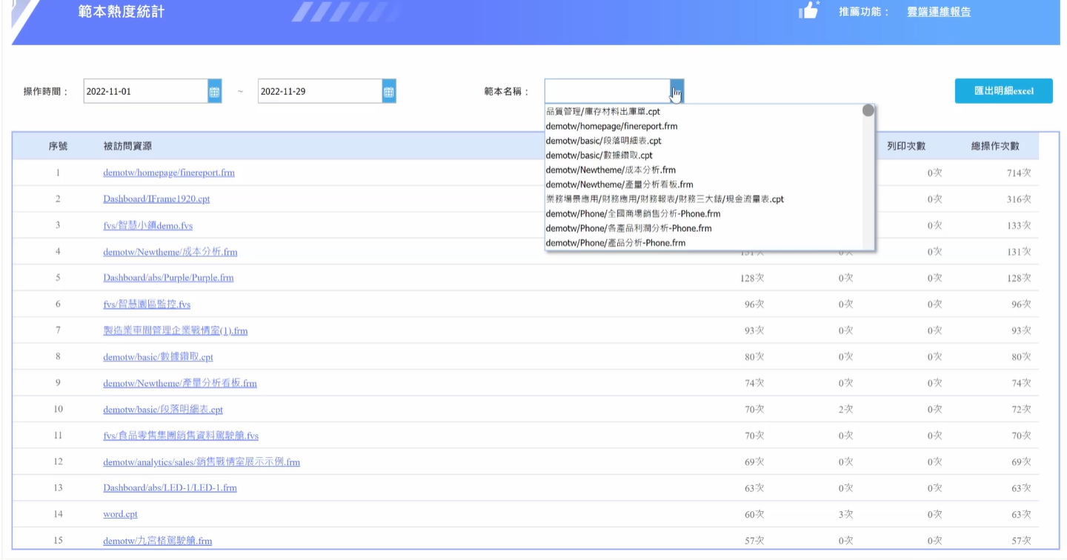Open the demotw/九宮格駕駛艙.frm link

pyautogui.click(x=157, y=541)
